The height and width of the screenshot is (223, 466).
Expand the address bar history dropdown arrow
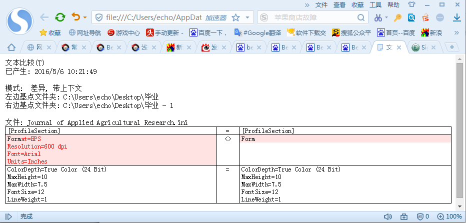[x=247, y=18]
